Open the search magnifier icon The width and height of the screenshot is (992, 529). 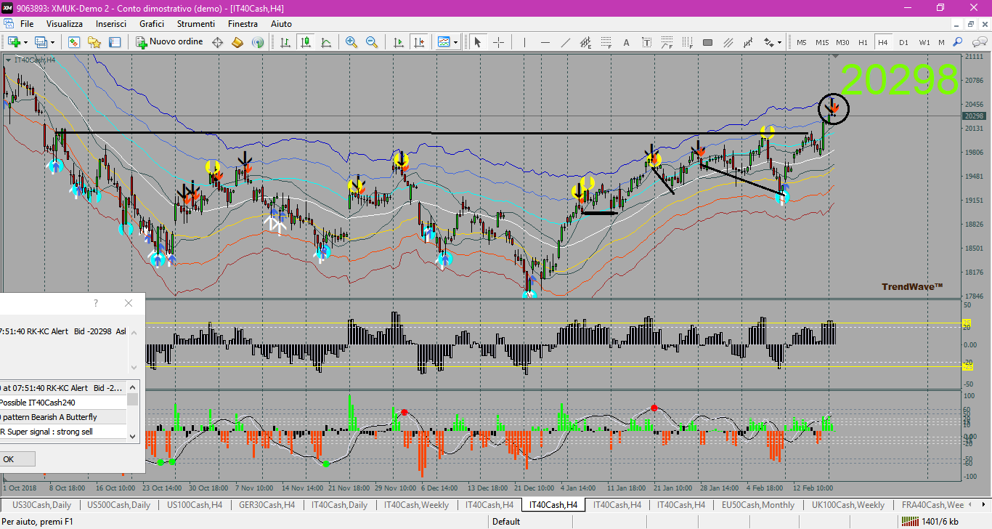click(958, 42)
